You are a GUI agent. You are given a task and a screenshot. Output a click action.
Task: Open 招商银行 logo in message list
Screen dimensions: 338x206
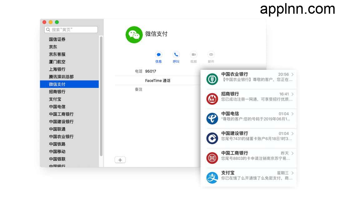point(212,99)
